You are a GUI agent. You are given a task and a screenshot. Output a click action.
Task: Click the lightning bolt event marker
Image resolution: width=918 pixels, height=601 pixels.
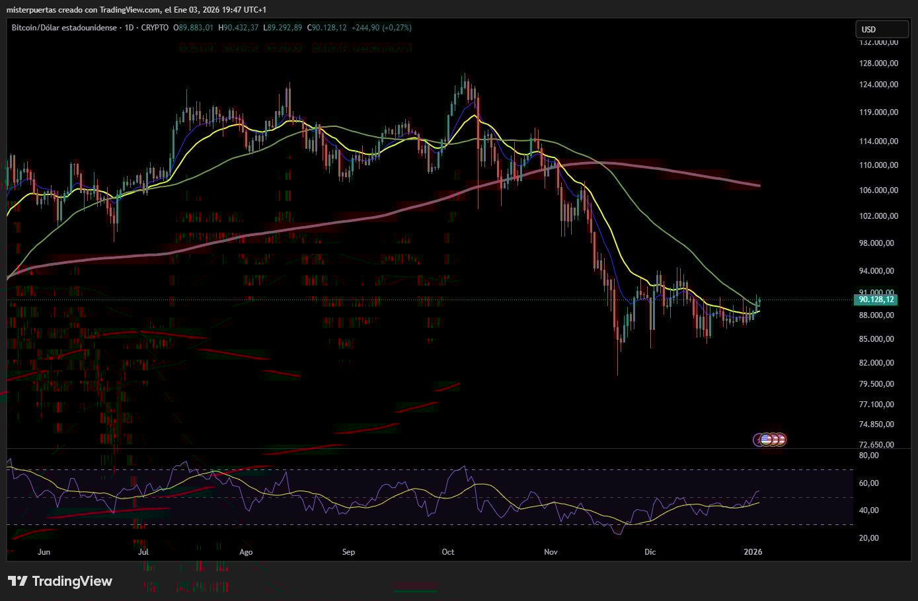click(x=757, y=440)
